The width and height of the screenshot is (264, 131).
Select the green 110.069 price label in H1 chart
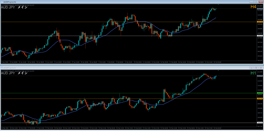pyautogui.click(x=260, y=93)
